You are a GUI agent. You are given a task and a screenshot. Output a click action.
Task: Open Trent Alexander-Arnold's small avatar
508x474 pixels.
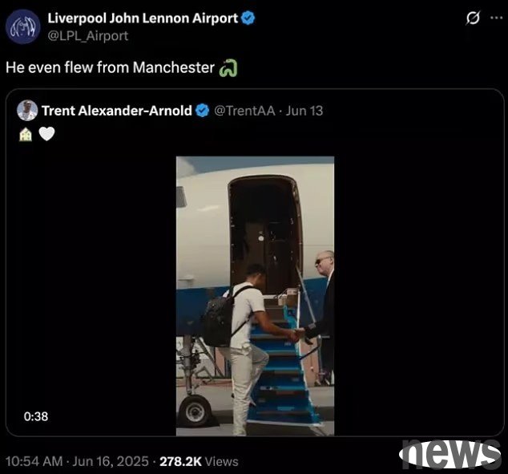27,111
